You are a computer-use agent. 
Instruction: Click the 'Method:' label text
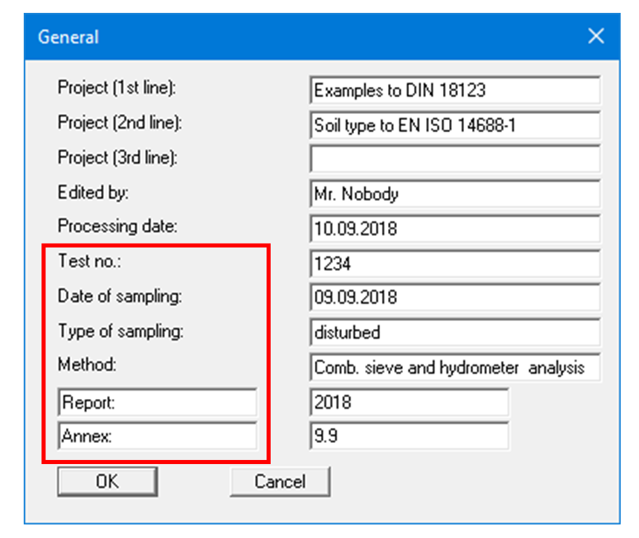coord(88,364)
